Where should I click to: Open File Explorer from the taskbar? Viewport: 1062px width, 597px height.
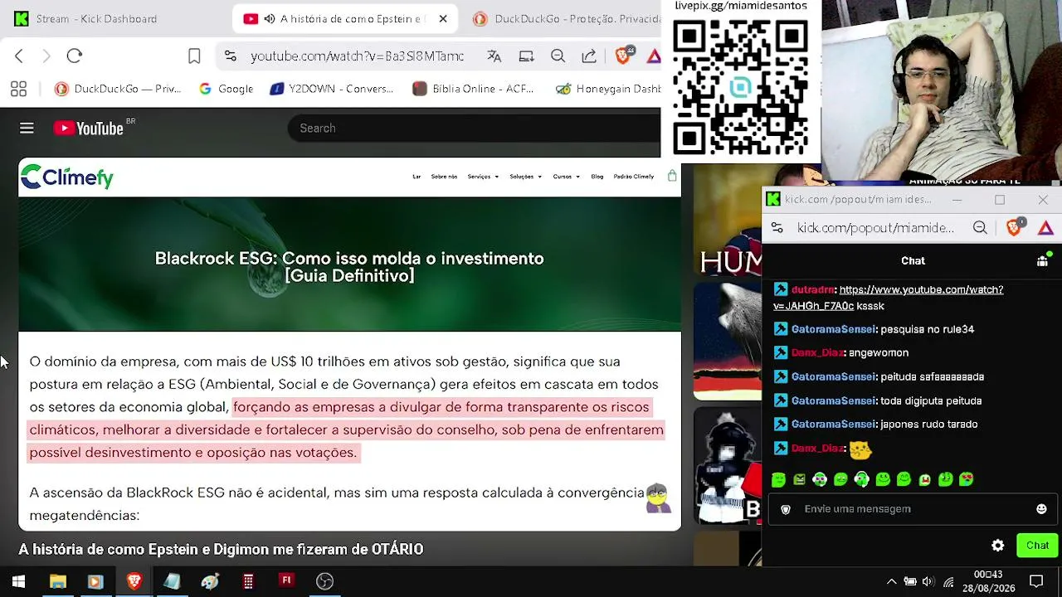57,581
